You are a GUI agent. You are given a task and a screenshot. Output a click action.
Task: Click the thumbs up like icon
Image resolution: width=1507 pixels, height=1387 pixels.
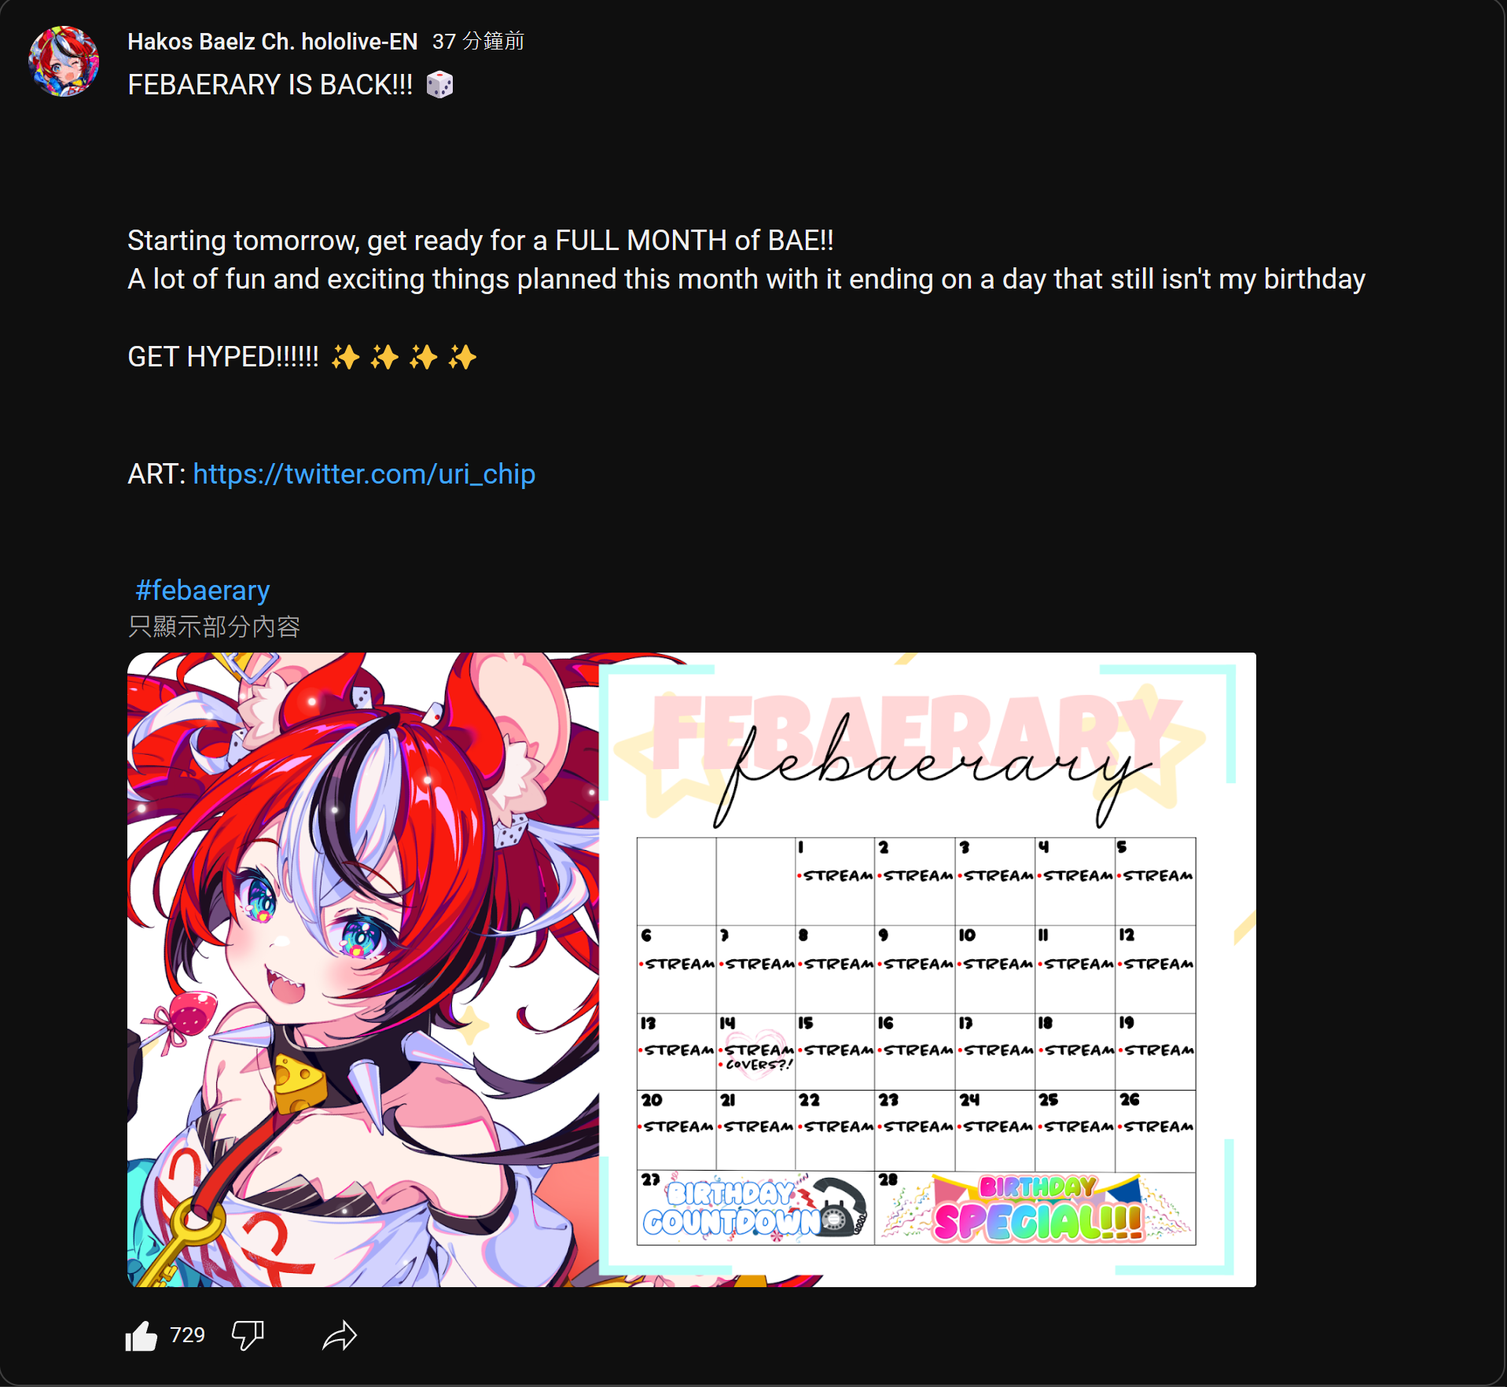tap(142, 1335)
